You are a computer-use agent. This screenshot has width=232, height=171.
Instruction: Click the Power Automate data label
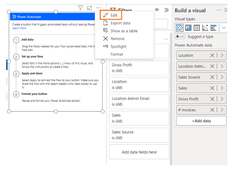click(x=193, y=45)
